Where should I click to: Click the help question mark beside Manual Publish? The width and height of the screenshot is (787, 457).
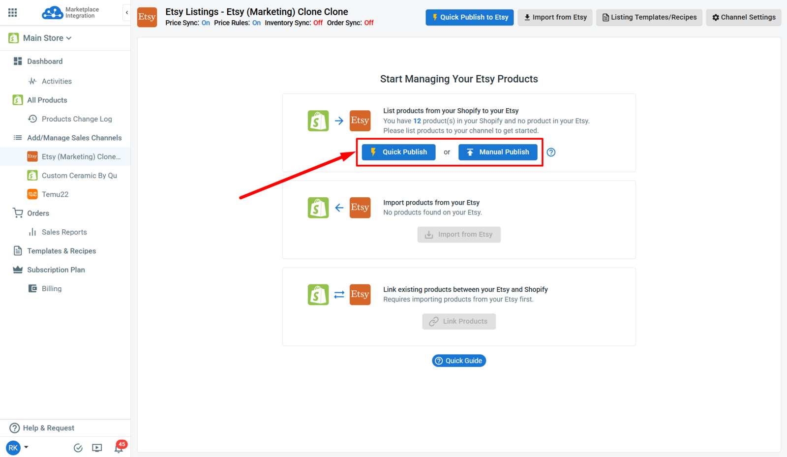click(x=551, y=152)
